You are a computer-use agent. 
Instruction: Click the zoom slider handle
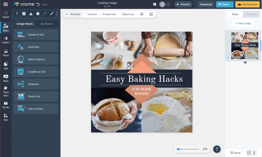point(178,149)
